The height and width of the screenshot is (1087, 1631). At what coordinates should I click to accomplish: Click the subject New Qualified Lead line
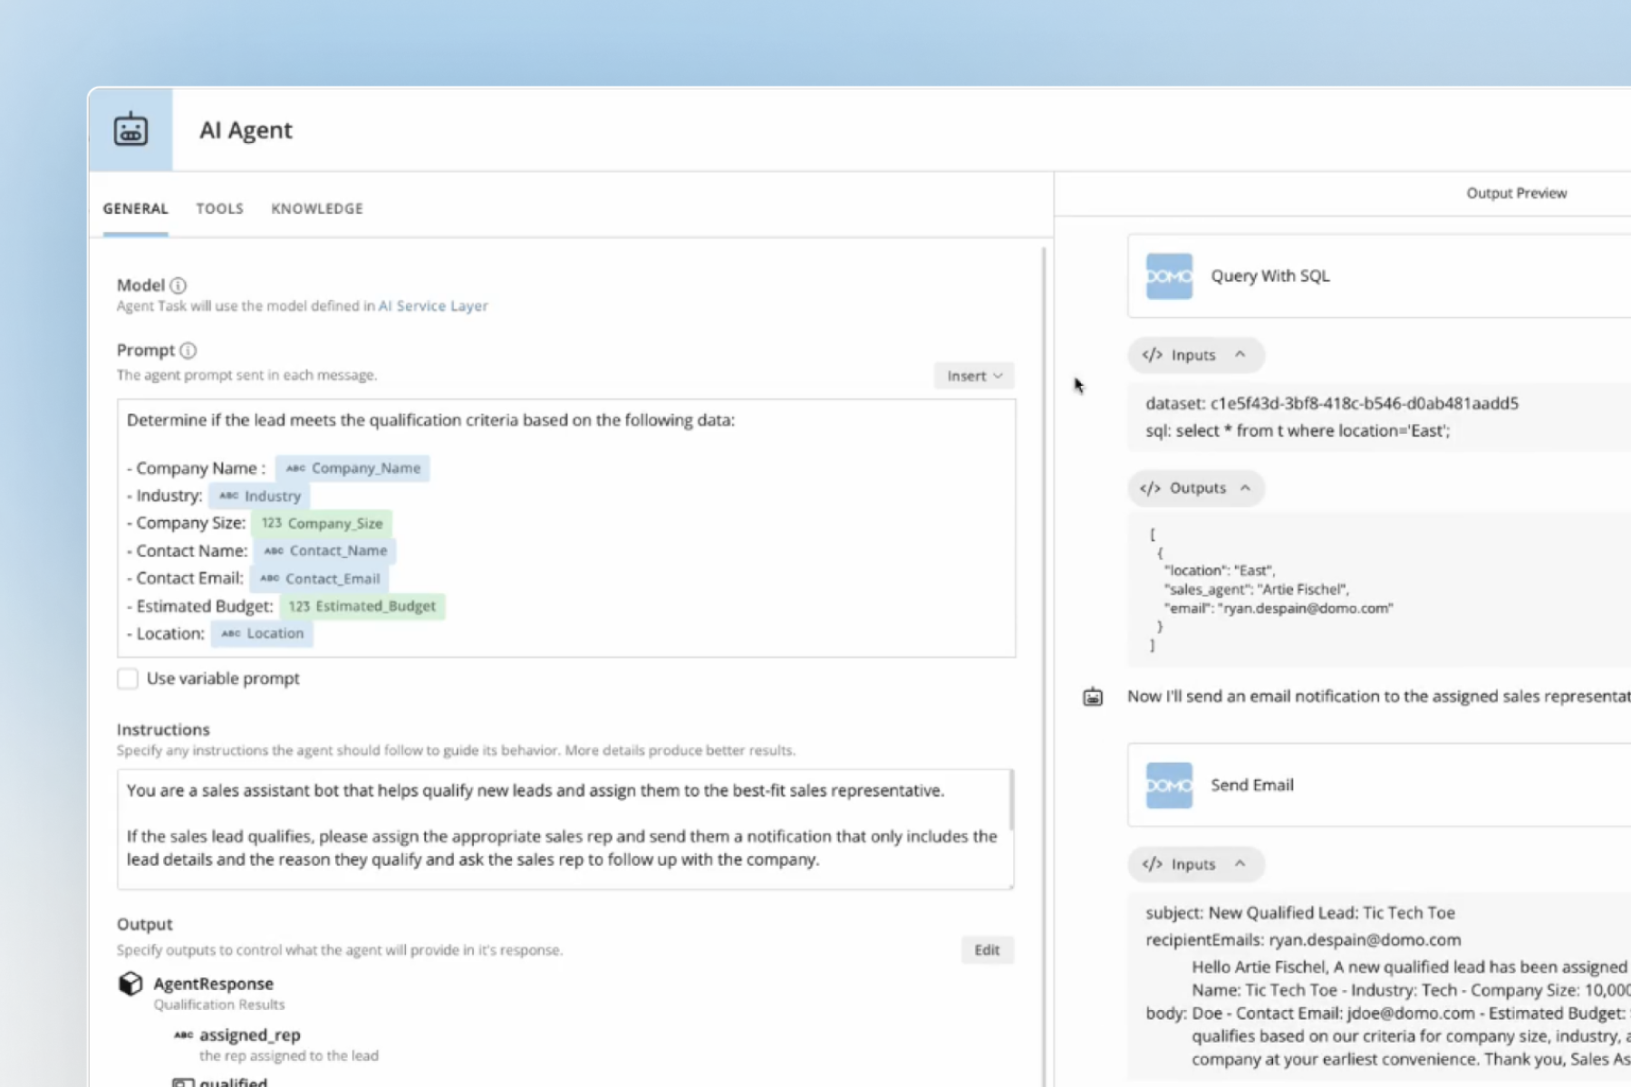pos(1299,913)
